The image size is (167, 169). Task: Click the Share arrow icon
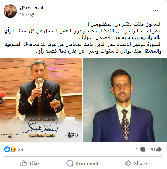click(128, 163)
